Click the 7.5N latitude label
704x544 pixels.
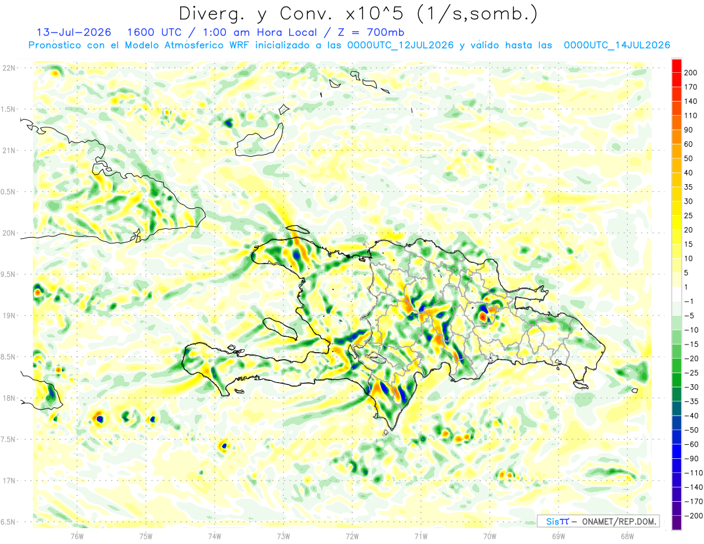pos(8,440)
